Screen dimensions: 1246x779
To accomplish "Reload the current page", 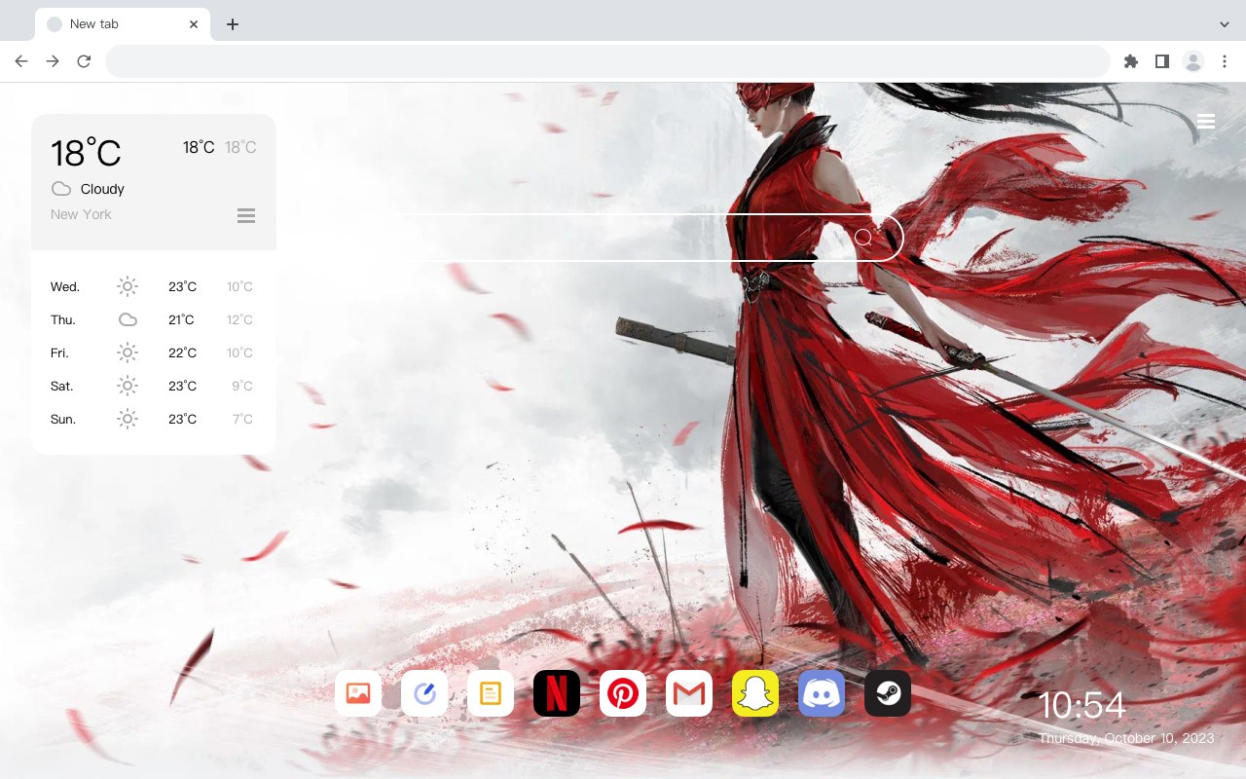I will (x=84, y=61).
